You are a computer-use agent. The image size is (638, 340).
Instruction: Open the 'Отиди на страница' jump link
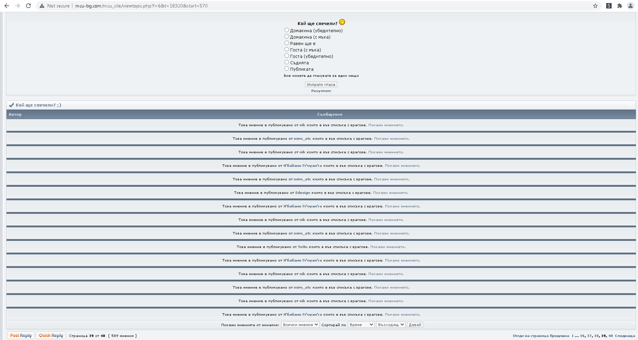pos(530,336)
